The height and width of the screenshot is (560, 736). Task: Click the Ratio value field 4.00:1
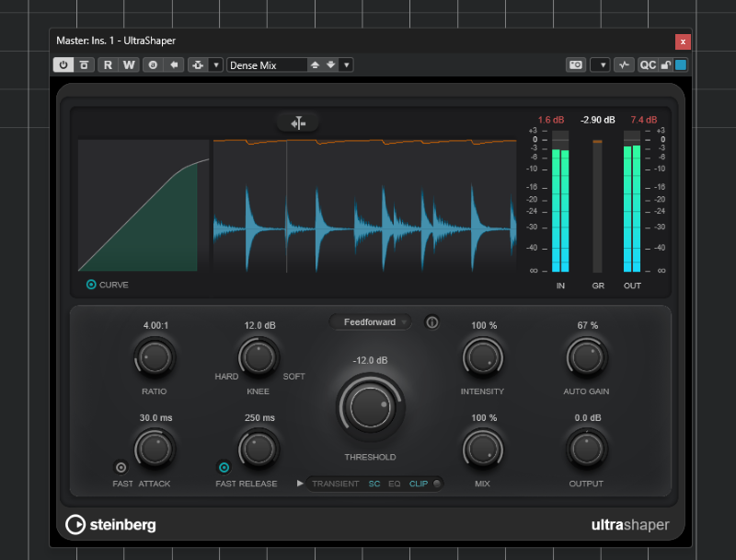click(x=155, y=325)
